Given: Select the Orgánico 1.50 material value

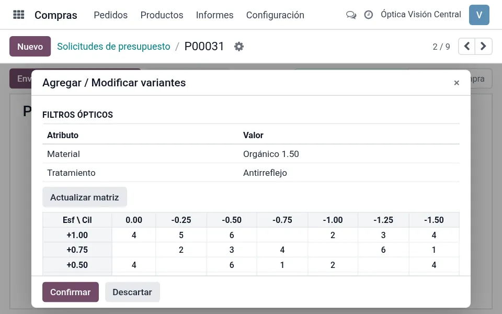Looking at the screenshot, I should 271,154.
